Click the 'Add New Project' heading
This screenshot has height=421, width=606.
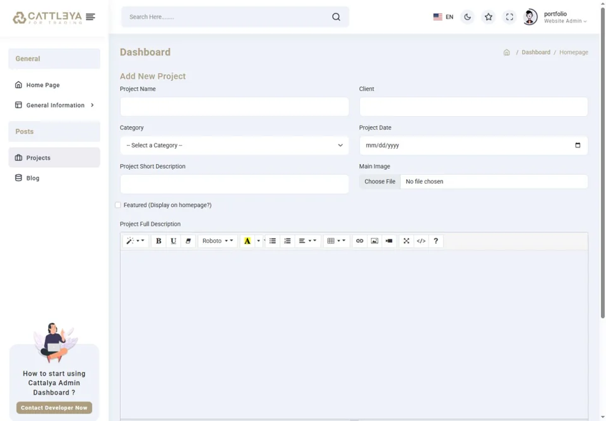pos(153,76)
